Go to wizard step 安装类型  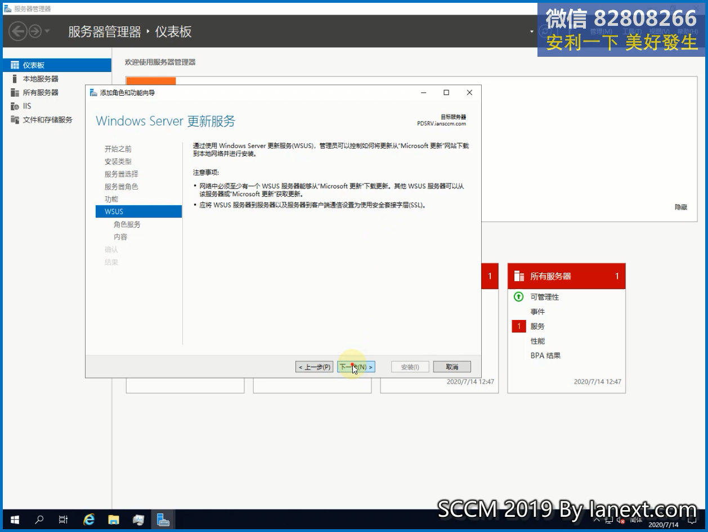coord(118,161)
